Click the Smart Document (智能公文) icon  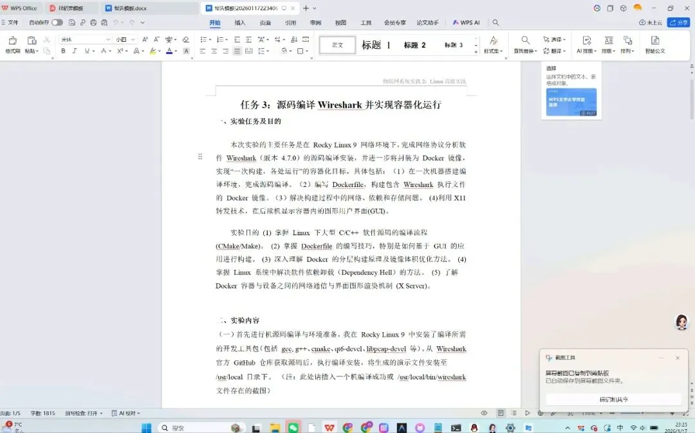point(654,40)
